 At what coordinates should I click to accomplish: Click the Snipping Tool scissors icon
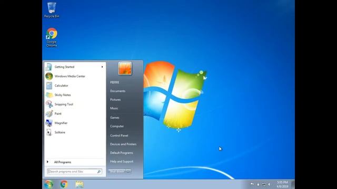(49, 104)
